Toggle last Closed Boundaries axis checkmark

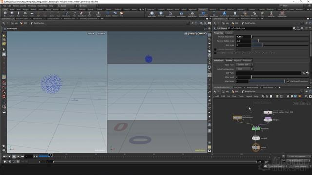[271, 53]
